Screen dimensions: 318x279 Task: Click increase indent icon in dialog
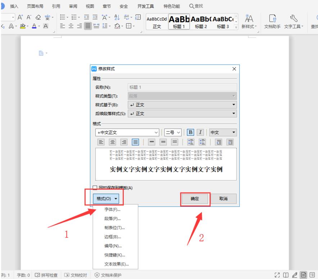(x=231, y=142)
